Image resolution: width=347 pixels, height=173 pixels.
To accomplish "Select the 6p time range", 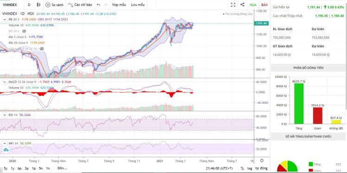I will click(19, 168).
